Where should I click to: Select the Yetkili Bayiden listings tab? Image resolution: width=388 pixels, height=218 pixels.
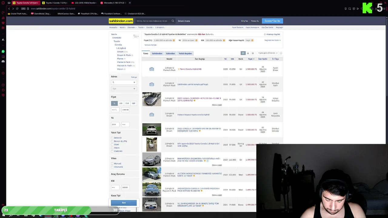[185, 53]
